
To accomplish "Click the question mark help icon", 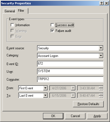I will click(x=102, y=3).
